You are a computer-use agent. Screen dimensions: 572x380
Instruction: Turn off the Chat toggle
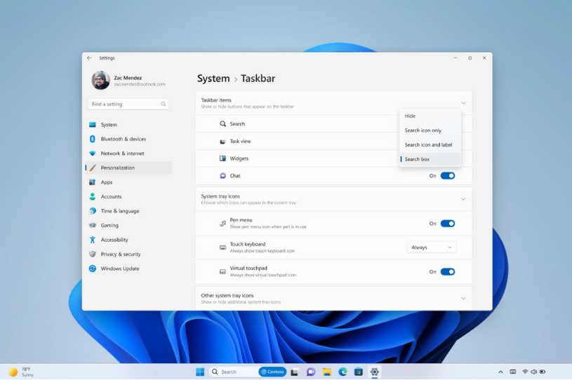447,176
